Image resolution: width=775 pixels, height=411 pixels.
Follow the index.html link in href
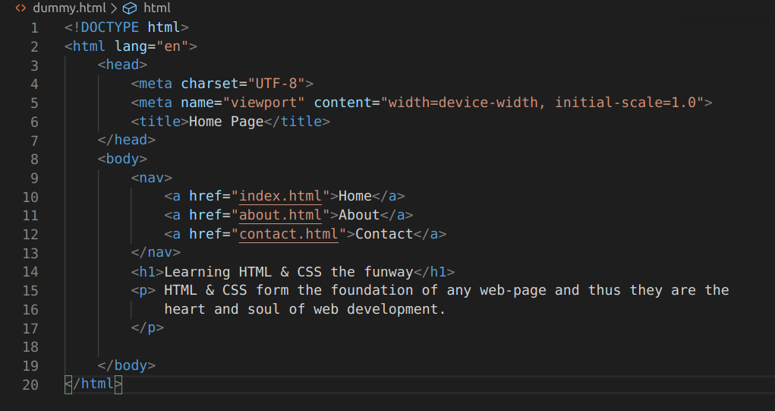tap(280, 196)
